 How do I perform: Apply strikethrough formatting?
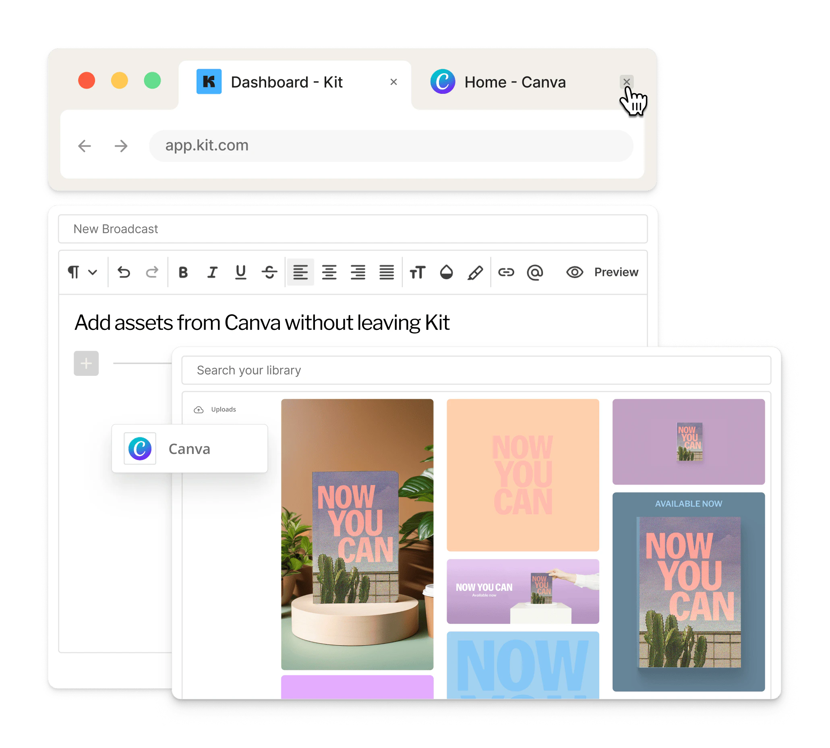point(269,271)
